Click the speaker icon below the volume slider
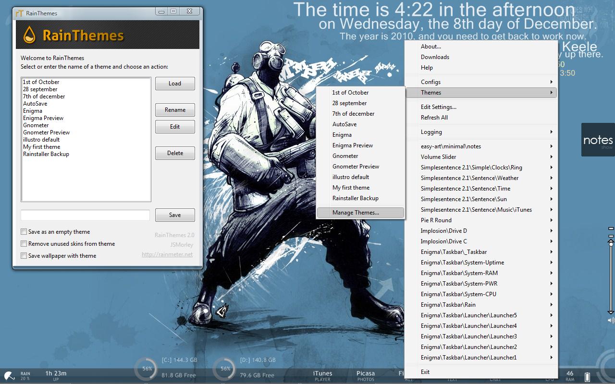This screenshot has width=615, height=384. (x=611, y=320)
